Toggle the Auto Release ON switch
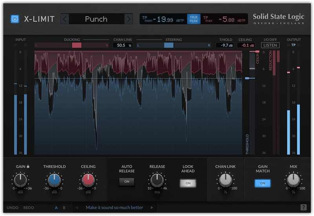Image resolution: width=314 pixels, height=216 pixels. pos(127,182)
